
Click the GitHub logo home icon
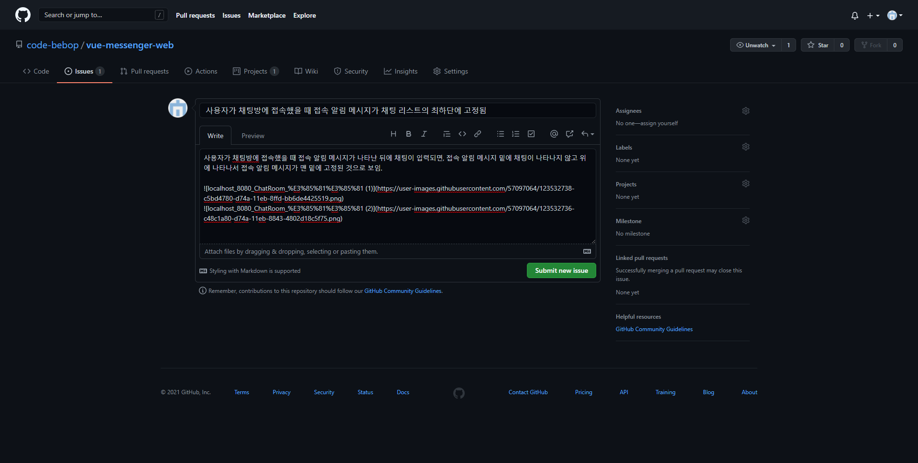click(23, 15)
